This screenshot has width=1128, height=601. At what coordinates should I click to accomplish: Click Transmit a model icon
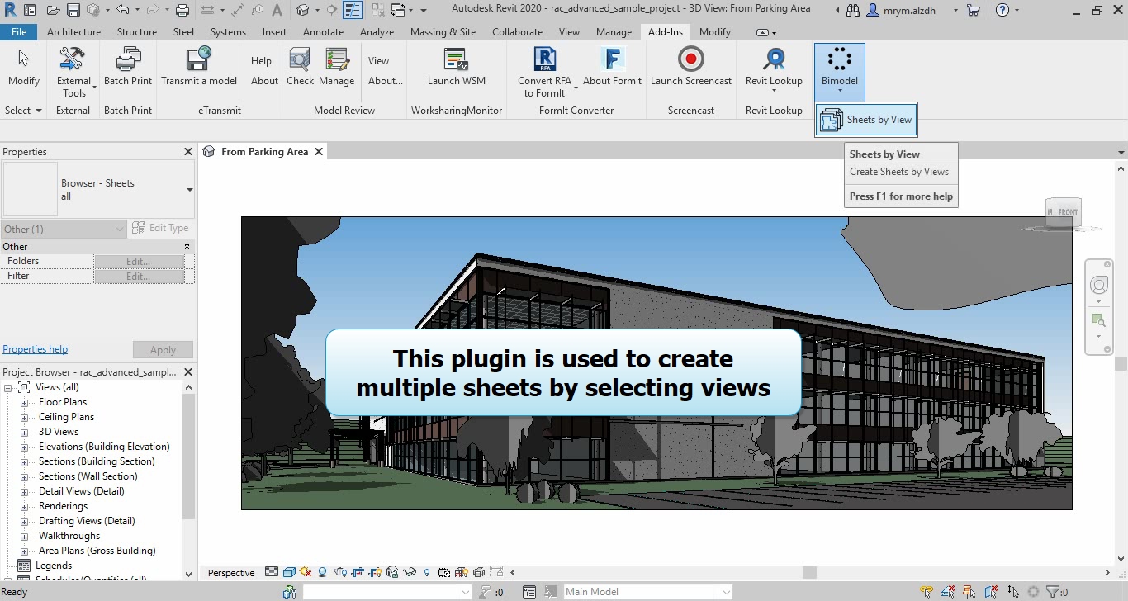coord(198,60)
